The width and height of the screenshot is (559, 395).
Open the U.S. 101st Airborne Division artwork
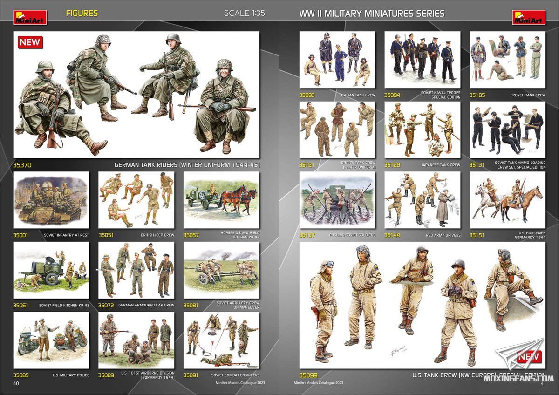[136, 340]
